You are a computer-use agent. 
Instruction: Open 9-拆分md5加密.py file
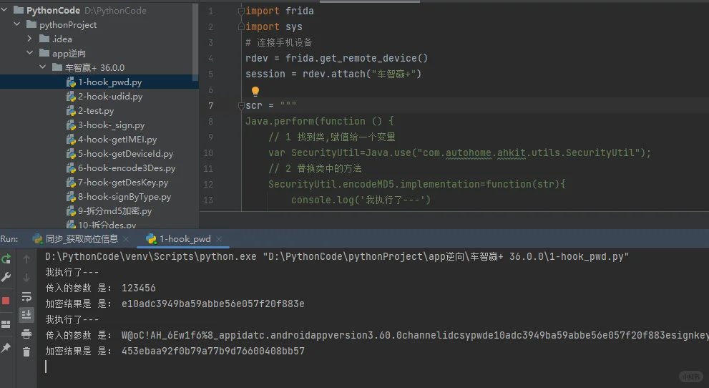click(x=115, y=211)
